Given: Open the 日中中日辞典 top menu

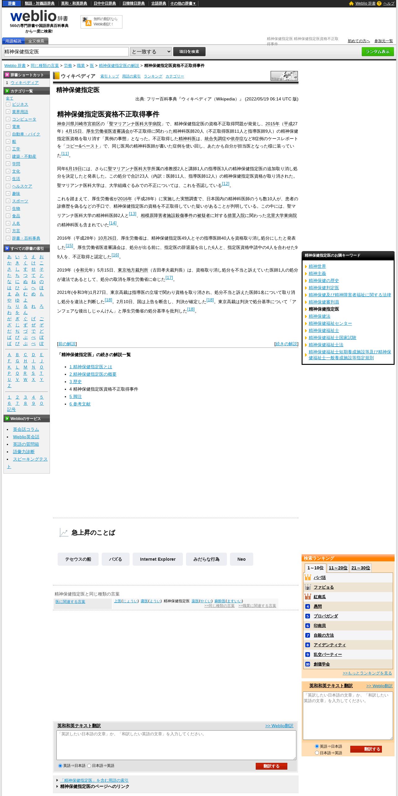Looking at the screenshot, I should 105,3.
